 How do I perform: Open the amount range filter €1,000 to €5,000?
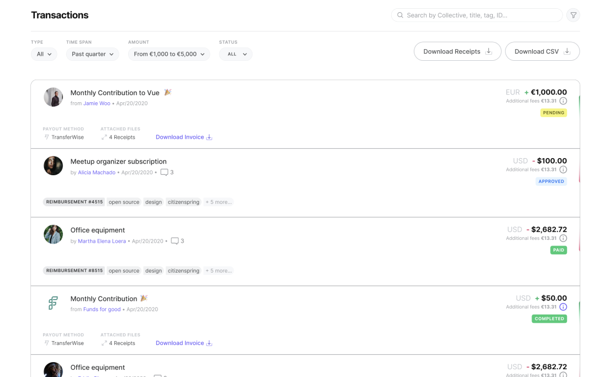click(169, 54)
